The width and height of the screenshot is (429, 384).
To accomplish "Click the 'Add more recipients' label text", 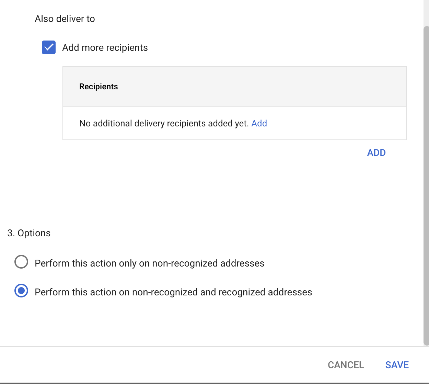I will pyautogui.click(x=105, y=47).
